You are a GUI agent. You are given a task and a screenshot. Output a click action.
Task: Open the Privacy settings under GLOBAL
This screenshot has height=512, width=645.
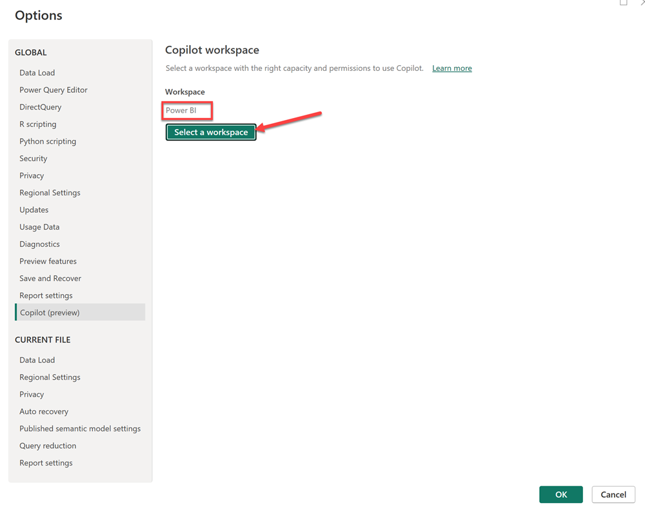pos(31,175)
